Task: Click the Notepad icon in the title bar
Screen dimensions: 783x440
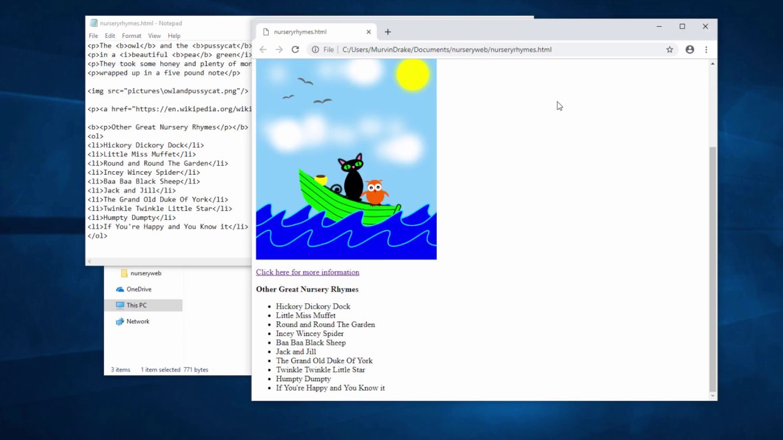Action: (93, 23)
